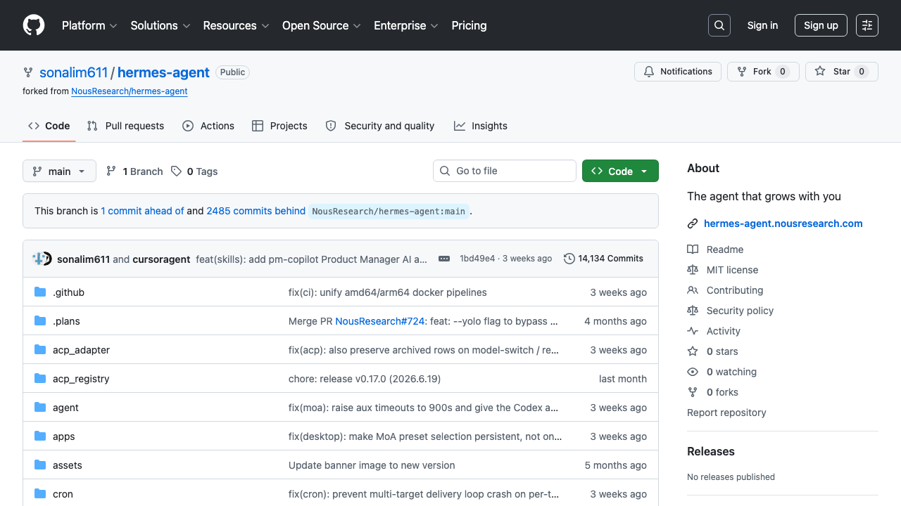Click the acp_adapter folder icon

[x=40, y=350]
